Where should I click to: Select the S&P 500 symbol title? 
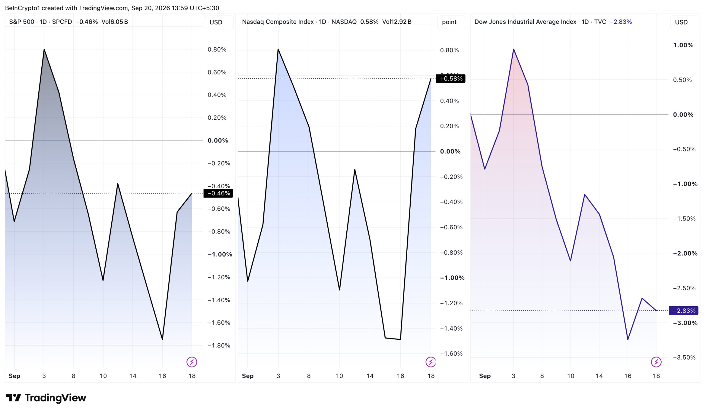(x=22, y=22)
